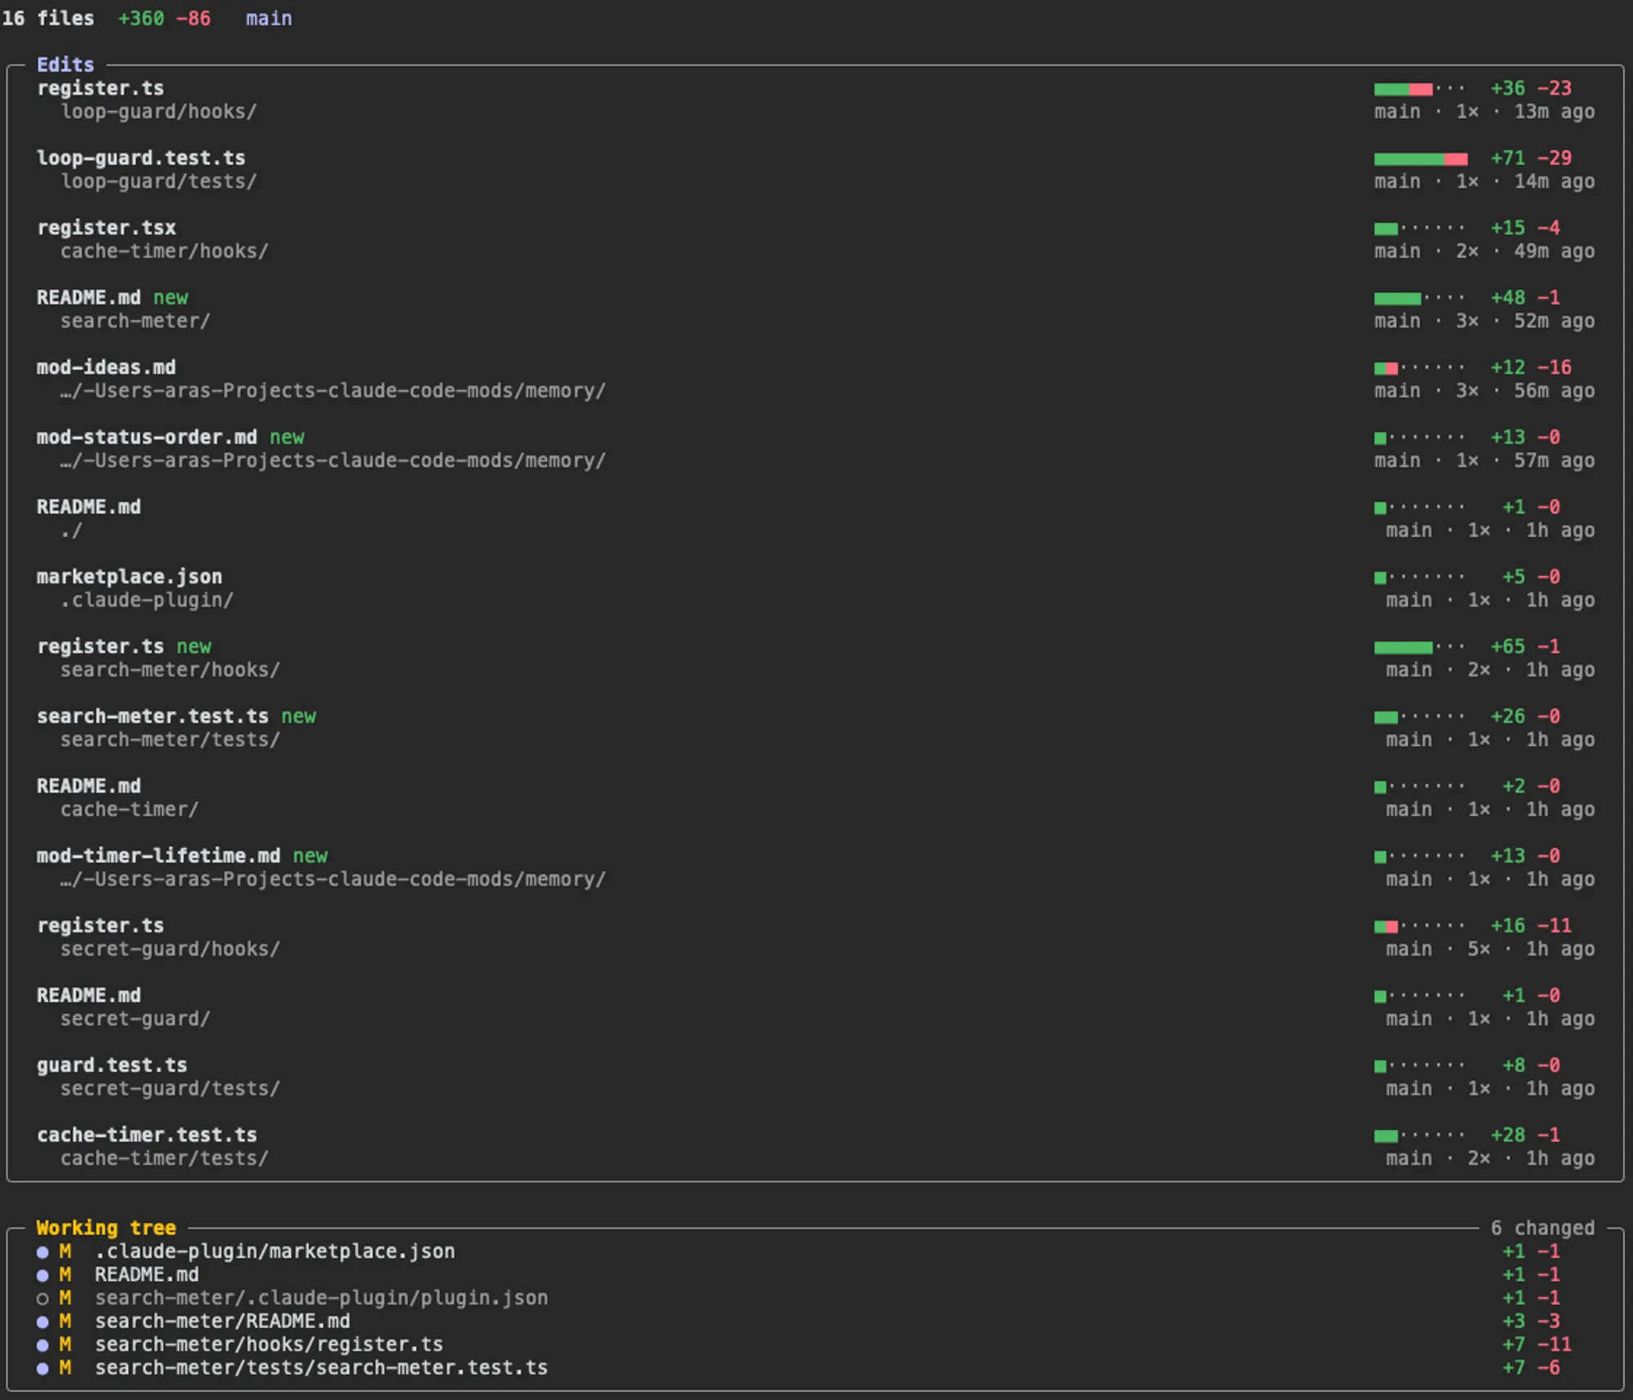Viewport: 1633px width, 1400px height.
Task: Click the change bar for +36 -23
Action: click(x=1421, y=89)
